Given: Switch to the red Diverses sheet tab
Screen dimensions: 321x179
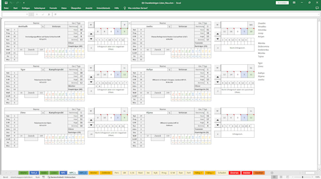Looking at the screenshot, I should tap(235, 173).
